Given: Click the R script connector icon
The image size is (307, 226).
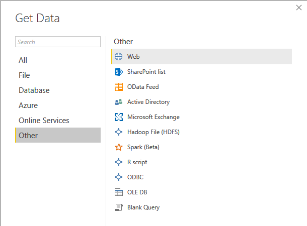Looking at the screenshot, I should tap(118, 162).
